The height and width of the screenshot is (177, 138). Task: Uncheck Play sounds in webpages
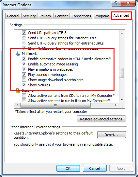(24, 75)
